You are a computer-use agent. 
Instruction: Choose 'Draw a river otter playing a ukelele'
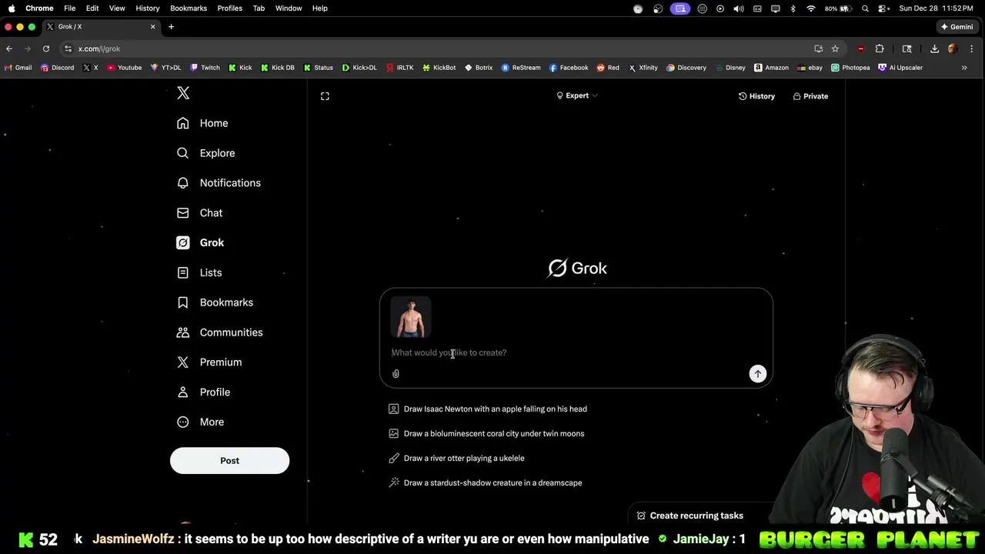pyautogui.click(x=456, y=459)
